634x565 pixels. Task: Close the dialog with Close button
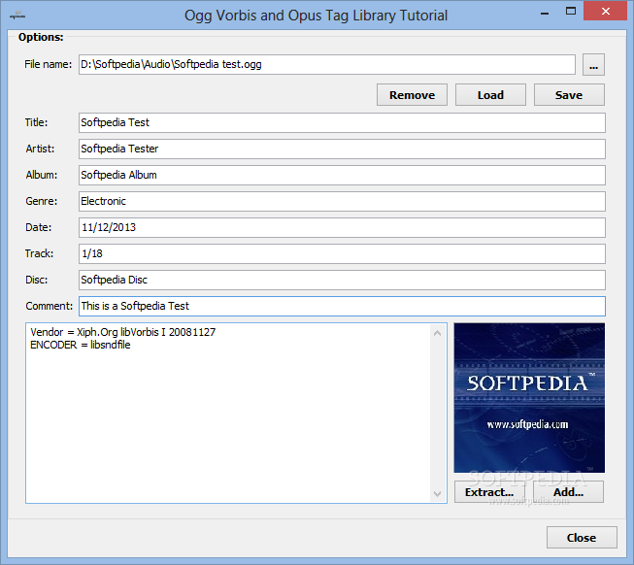coord(582,538)
